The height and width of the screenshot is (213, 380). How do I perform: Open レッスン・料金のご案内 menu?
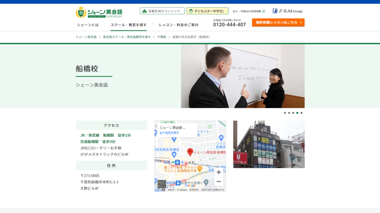178,25
